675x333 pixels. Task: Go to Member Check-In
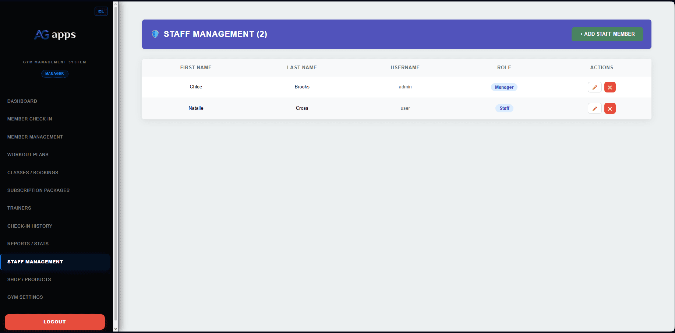pyautogui.click(x=30, y=119)
